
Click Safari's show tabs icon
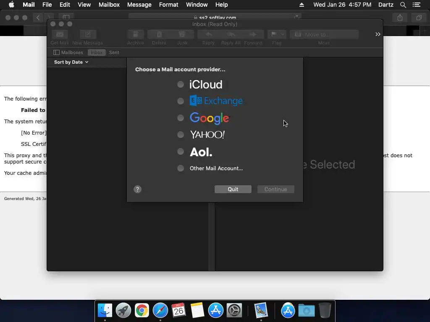pyautogui.click(x=419, y=18)
